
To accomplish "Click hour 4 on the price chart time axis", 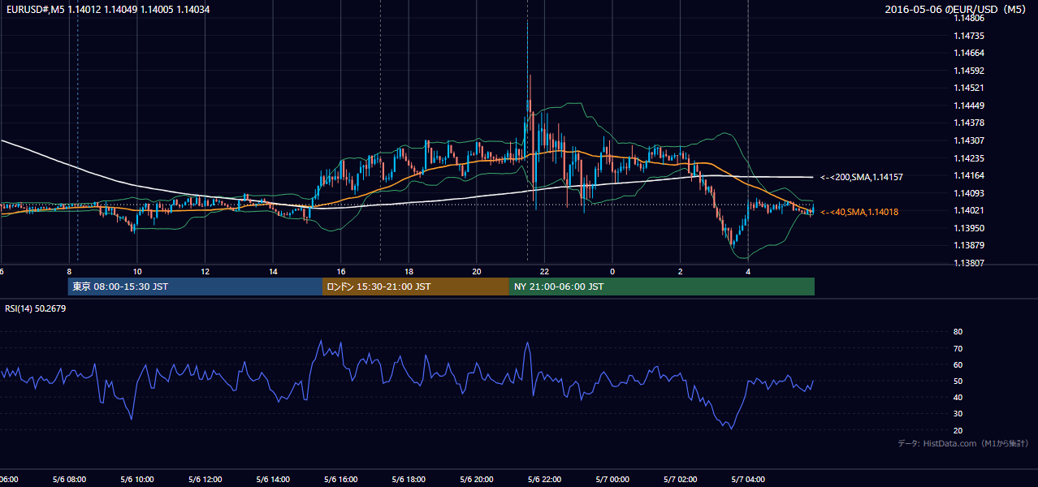I will click(x=748, y=271).
